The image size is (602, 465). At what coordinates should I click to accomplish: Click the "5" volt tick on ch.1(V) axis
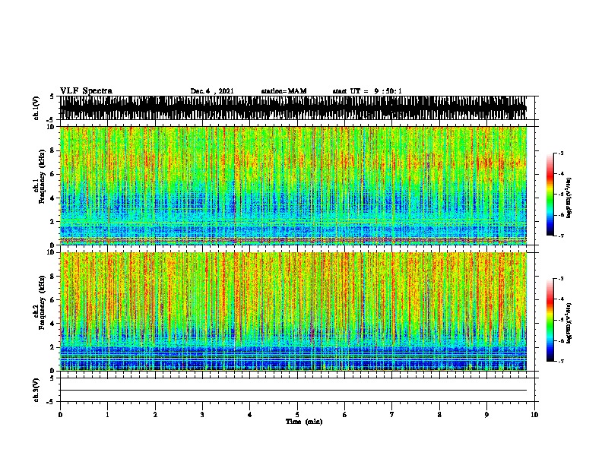pos(52,96)
